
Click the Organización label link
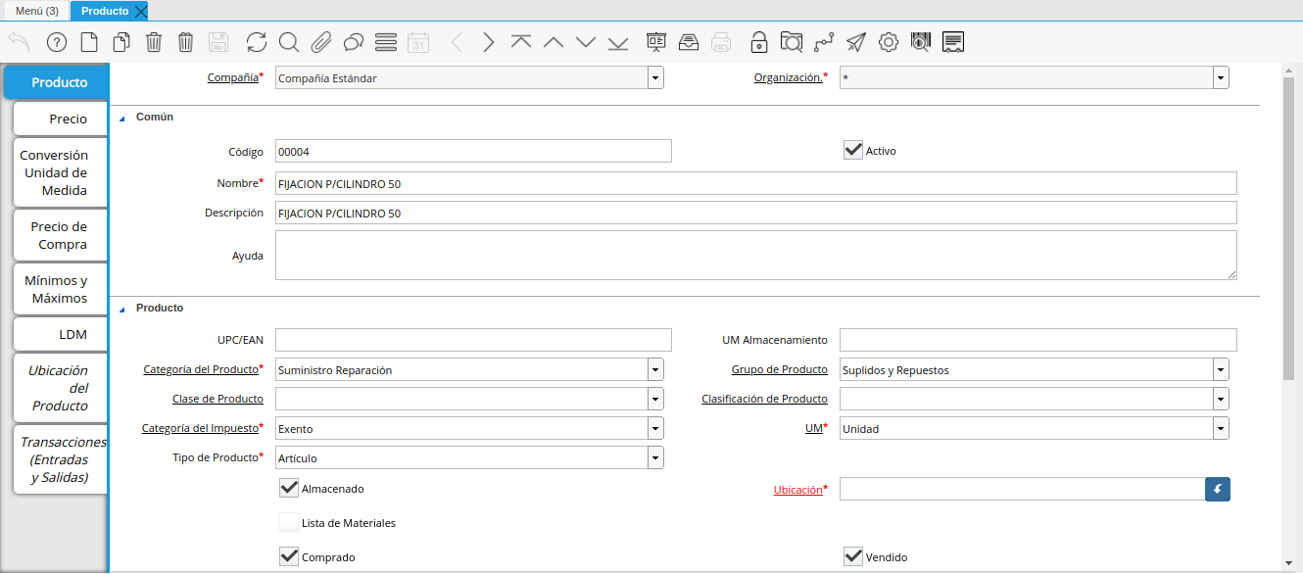coord(789,77)
